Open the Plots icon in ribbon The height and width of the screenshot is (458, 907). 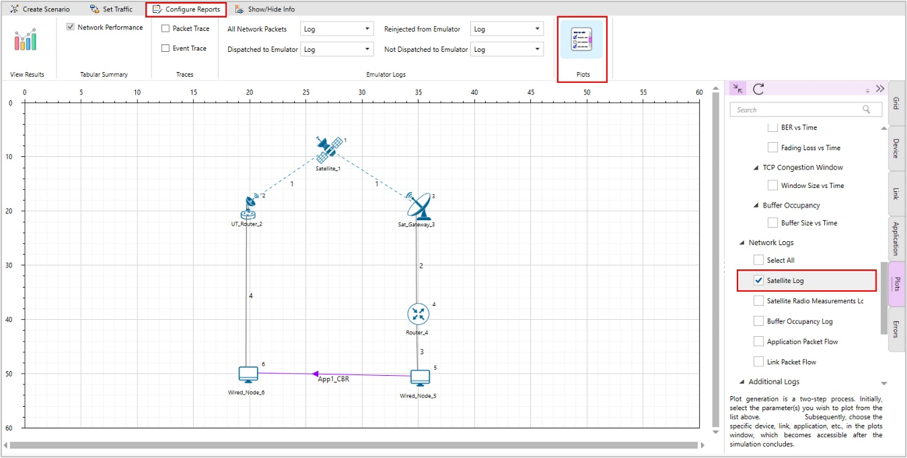[581, 40]
